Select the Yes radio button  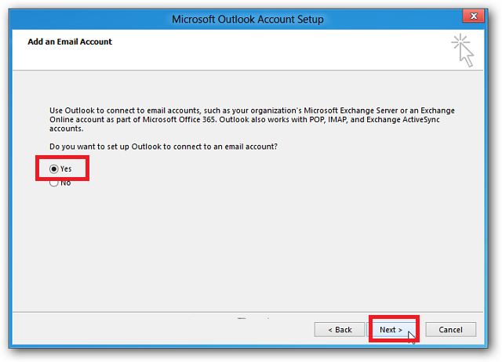(x=54, y=168)
